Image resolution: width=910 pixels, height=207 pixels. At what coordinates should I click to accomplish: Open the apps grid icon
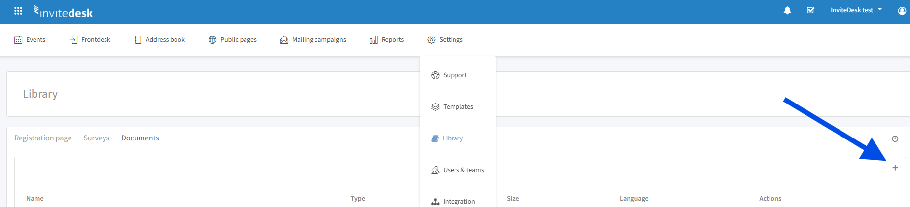tap(18, 11)
